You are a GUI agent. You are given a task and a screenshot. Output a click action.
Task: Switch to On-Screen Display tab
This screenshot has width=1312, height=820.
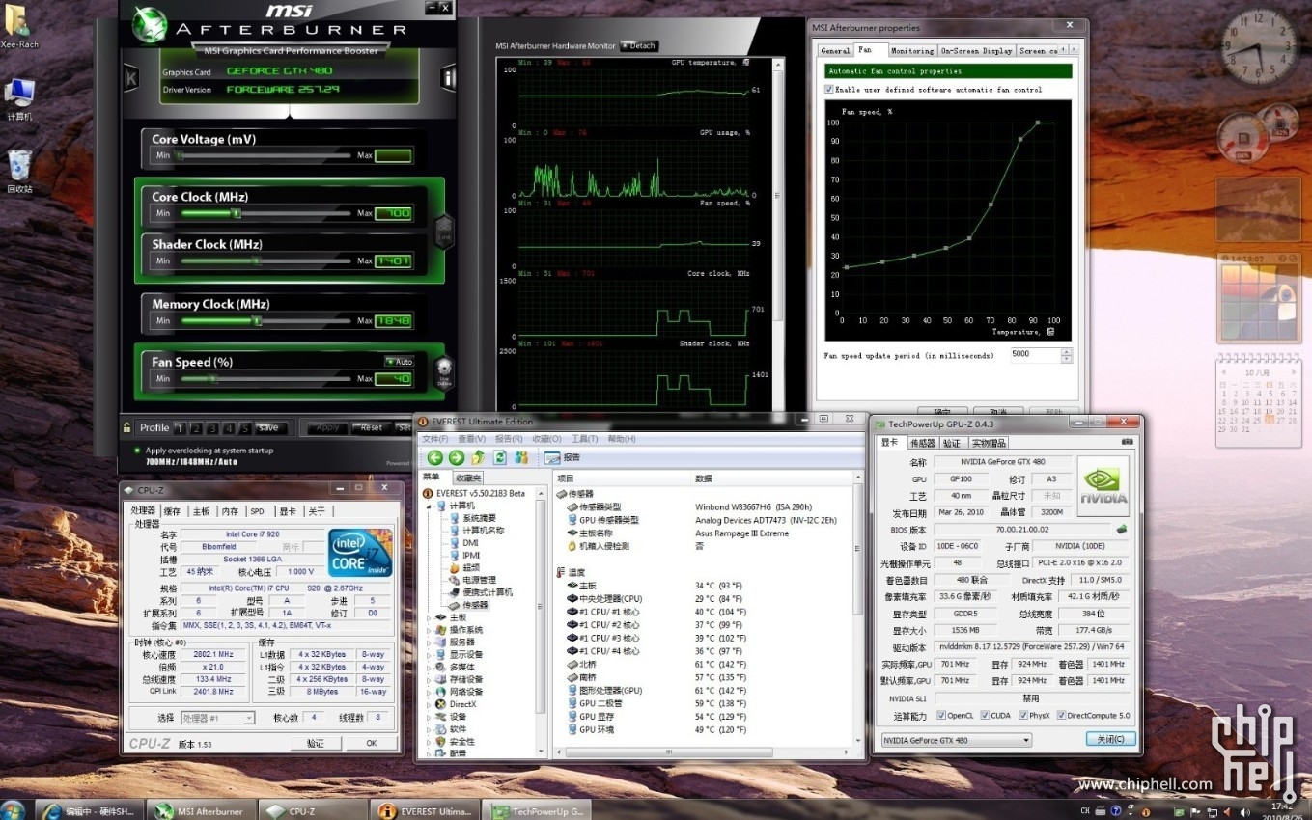click(x=975, y=51)
